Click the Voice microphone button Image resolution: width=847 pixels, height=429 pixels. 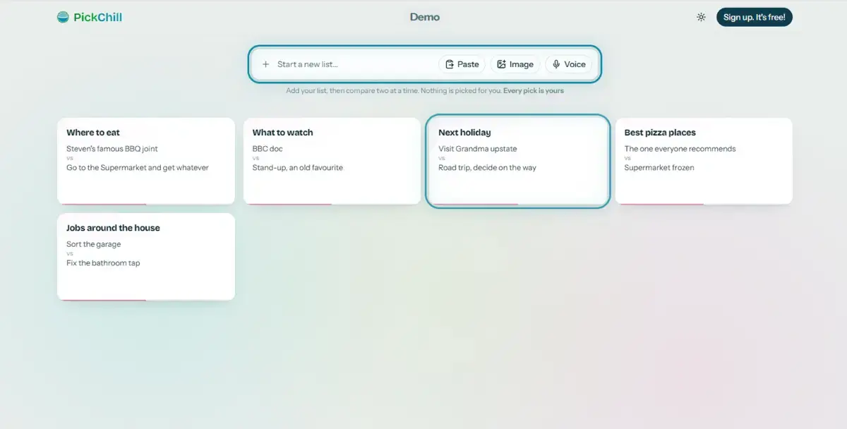click(569, 64)
